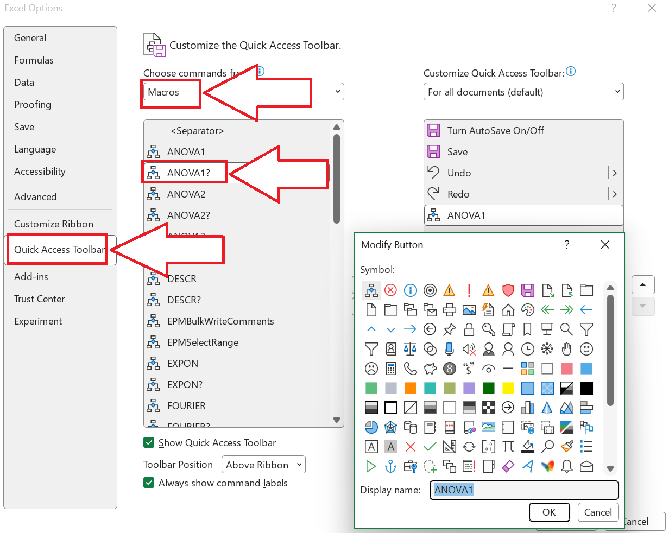
Task: Choose the green checkmark symbol
Action: coord(430,447)
